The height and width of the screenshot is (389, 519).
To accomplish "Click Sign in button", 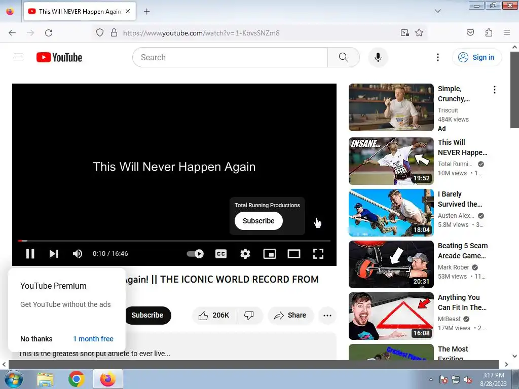I will pyautogui.click(x=476, y=57).
